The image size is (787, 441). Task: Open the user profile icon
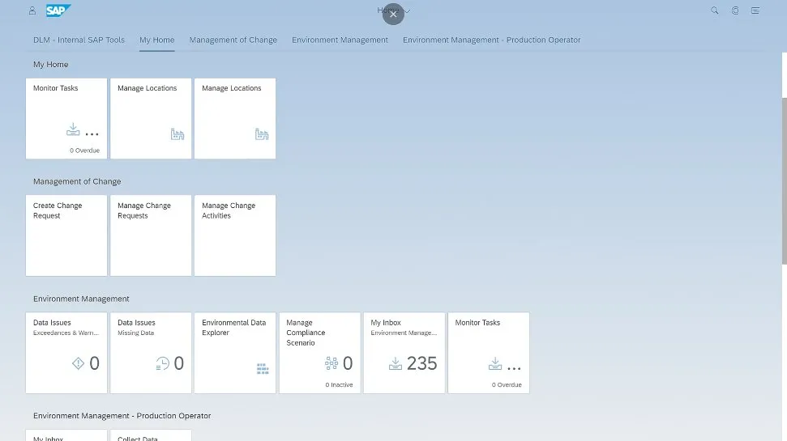(32, 11)
